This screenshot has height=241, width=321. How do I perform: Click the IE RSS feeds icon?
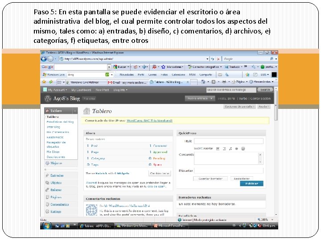214,82
